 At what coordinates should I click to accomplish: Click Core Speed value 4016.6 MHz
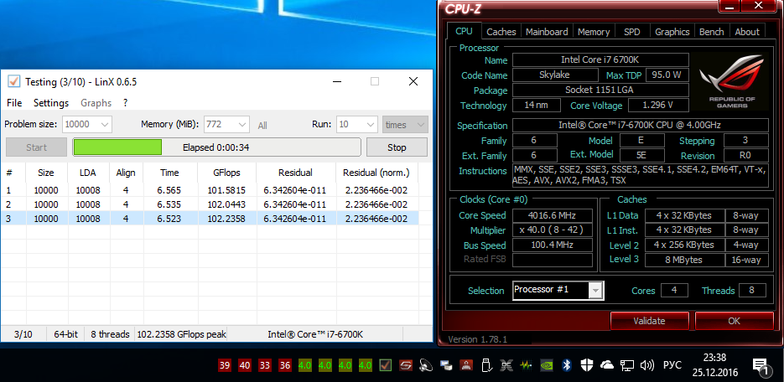coord(552,215)
